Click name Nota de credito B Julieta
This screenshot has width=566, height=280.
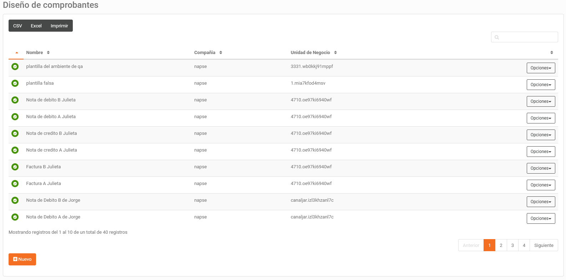51,133
